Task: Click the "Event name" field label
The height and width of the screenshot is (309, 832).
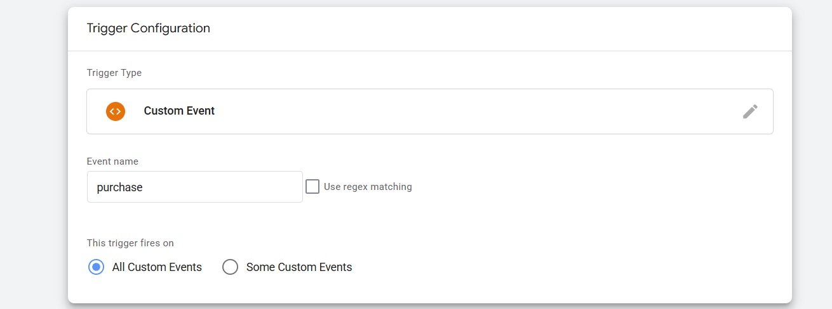Action: pyautogui.click(x=112, y=161)
